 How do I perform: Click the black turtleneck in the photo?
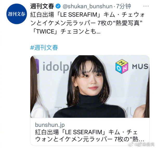[89, 107]
